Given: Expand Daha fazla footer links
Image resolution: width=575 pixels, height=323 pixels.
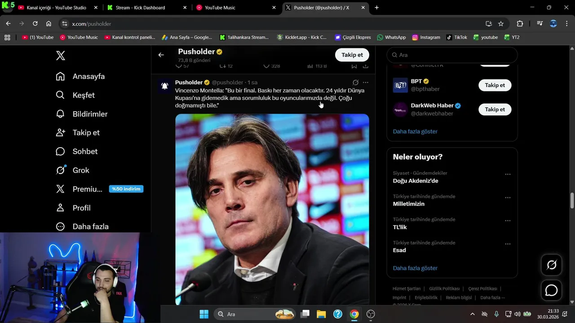Looking at the screenshot, I should (493, 297).
